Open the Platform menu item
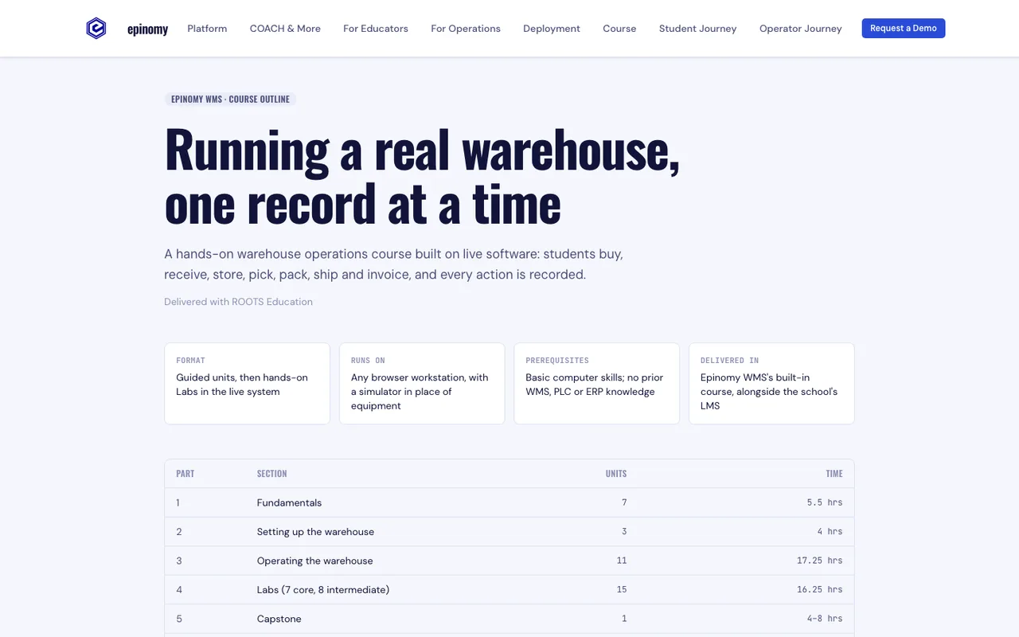This screenshot has width=1019, height=637. tap(207, 29)
